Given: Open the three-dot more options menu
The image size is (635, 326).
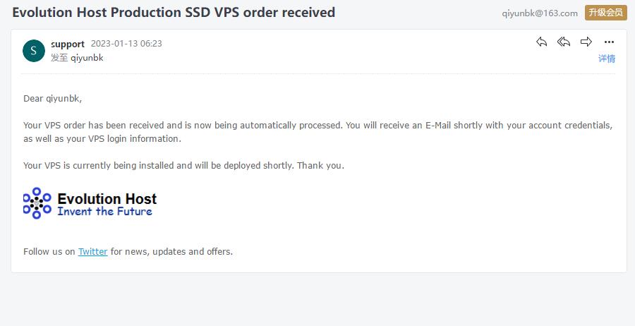Looking at the screenshot, I should tap(609, 42).
